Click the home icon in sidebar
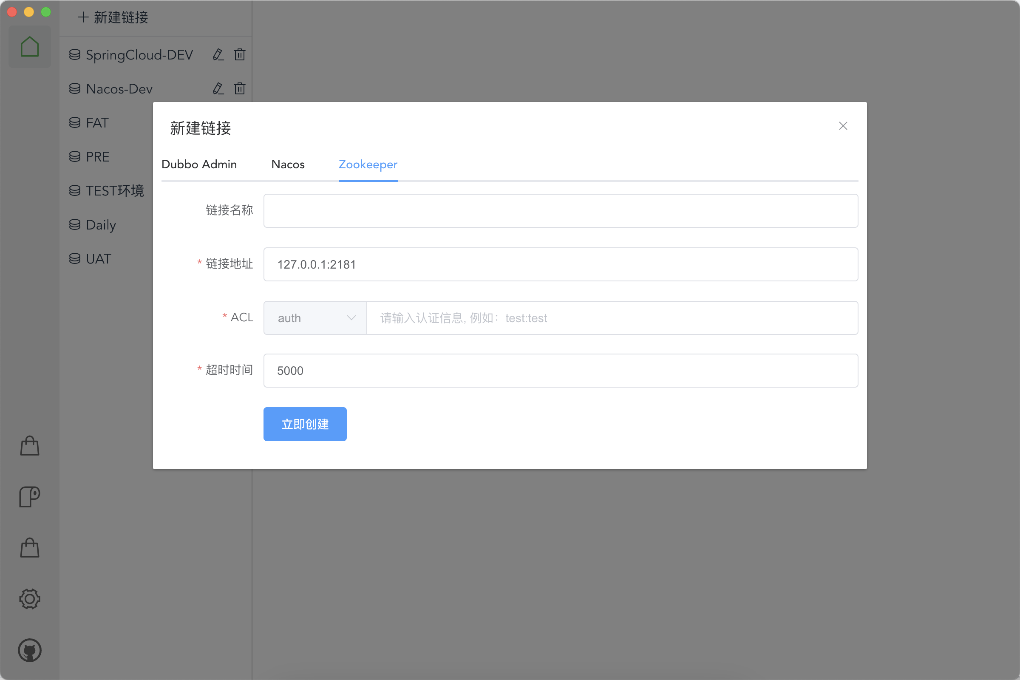The width and height of the screenshot is (1020, 680). tap(29, 47)
